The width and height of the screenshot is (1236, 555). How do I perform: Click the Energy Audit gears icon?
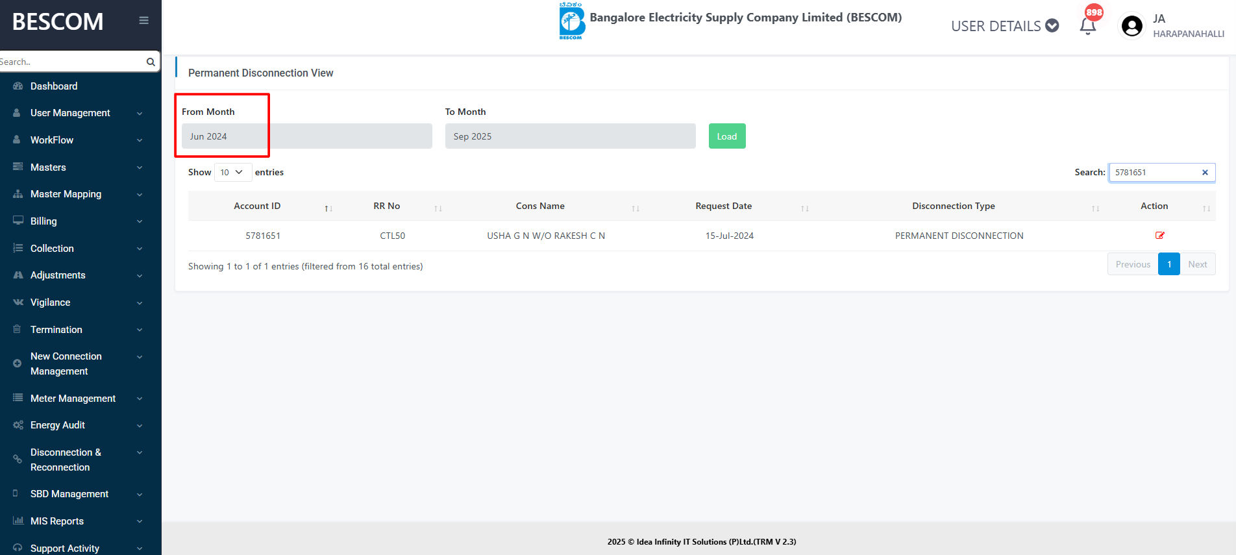pyautogui.click(x=18, y=425)
